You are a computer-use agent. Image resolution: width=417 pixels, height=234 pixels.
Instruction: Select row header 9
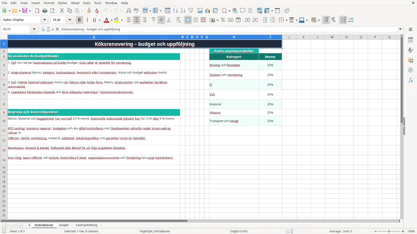[x=4, y=113]
